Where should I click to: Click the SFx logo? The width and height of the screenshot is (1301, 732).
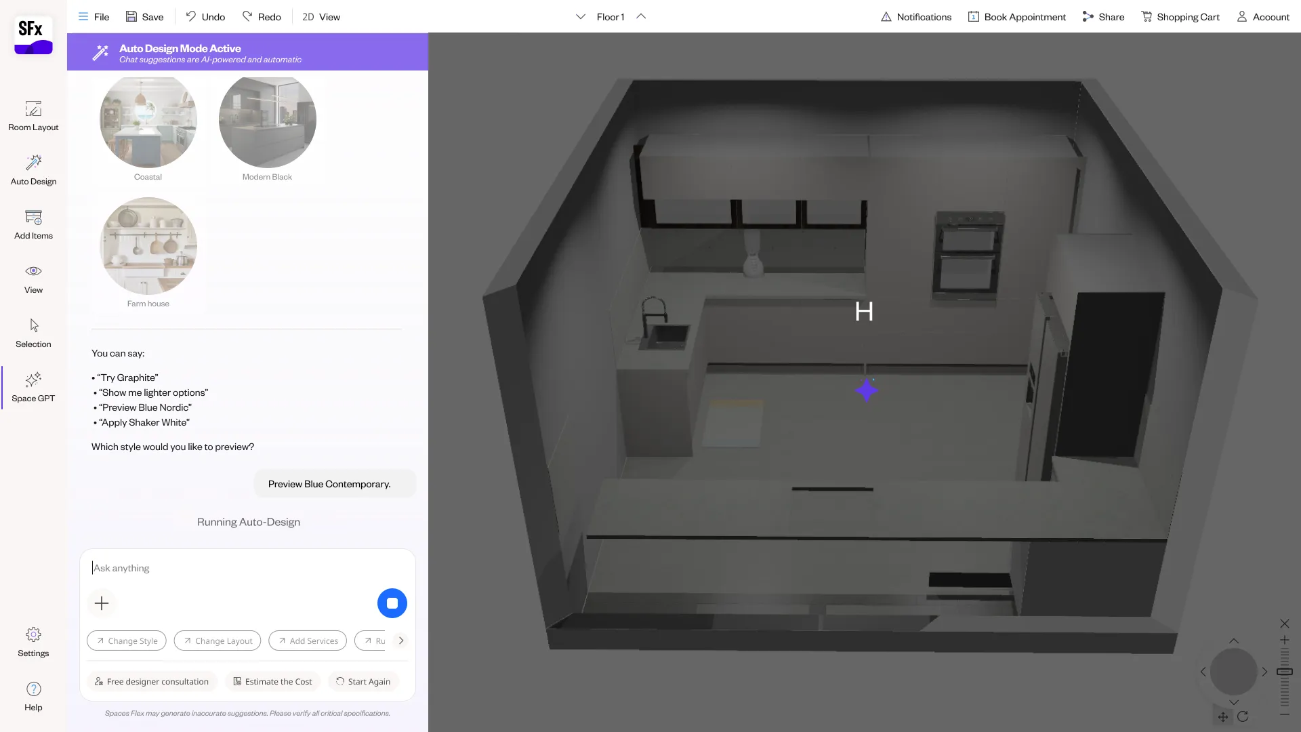(33, 35)
